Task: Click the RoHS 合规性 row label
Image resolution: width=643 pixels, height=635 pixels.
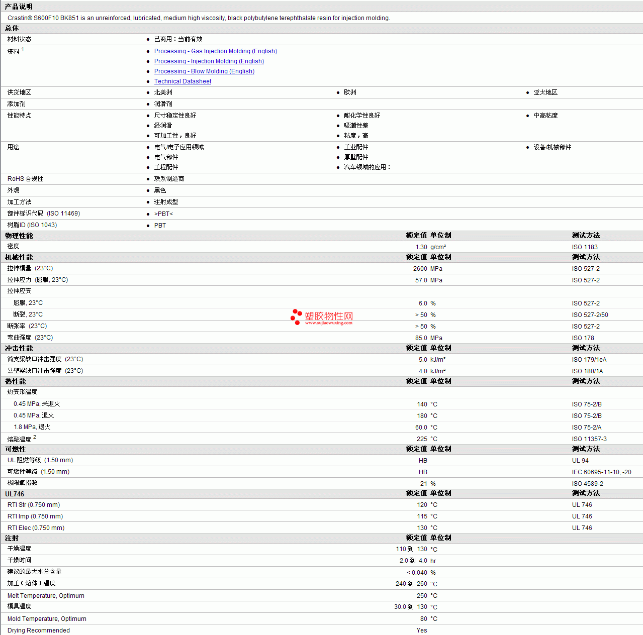Action: (26, 179)
